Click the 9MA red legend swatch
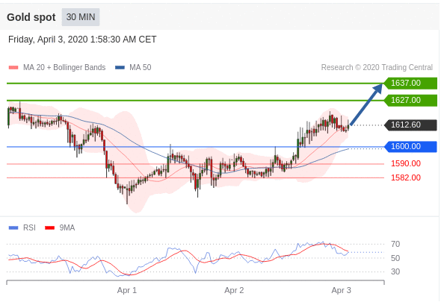 (x=50, y=227)
